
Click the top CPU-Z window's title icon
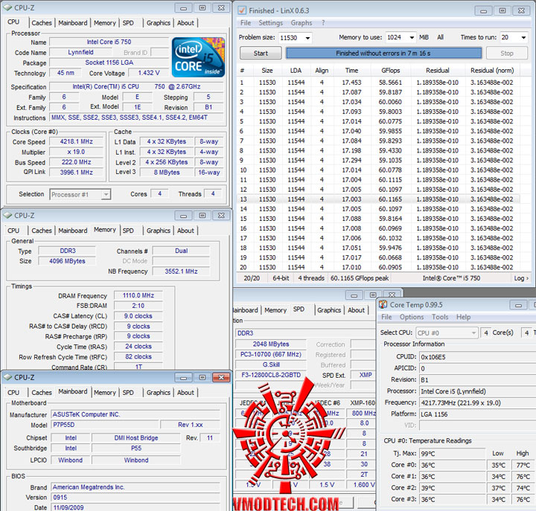(7, 7)
